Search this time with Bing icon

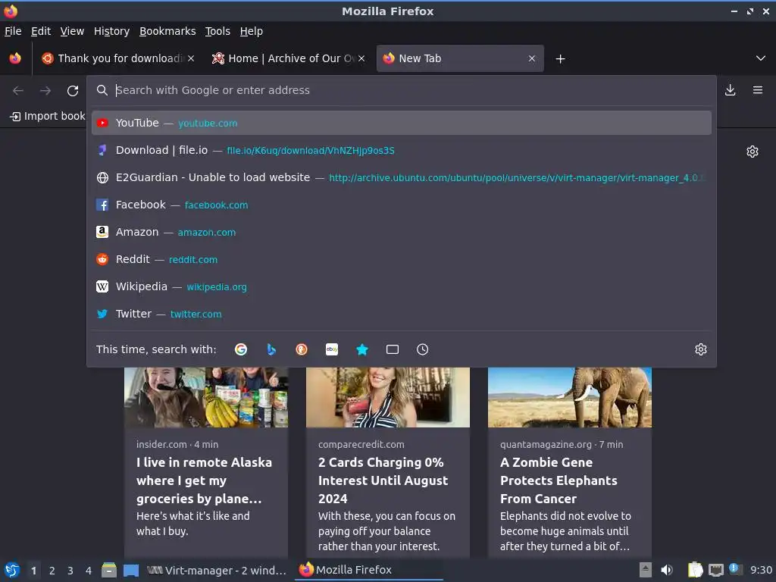click(271, 349)
